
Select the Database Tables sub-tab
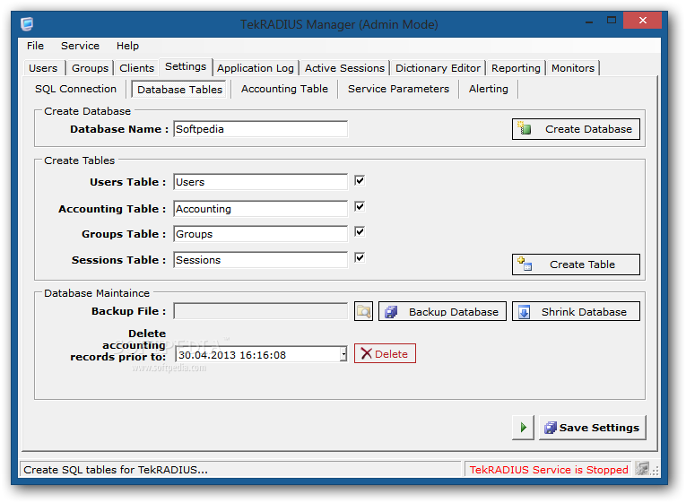(179, 90)
